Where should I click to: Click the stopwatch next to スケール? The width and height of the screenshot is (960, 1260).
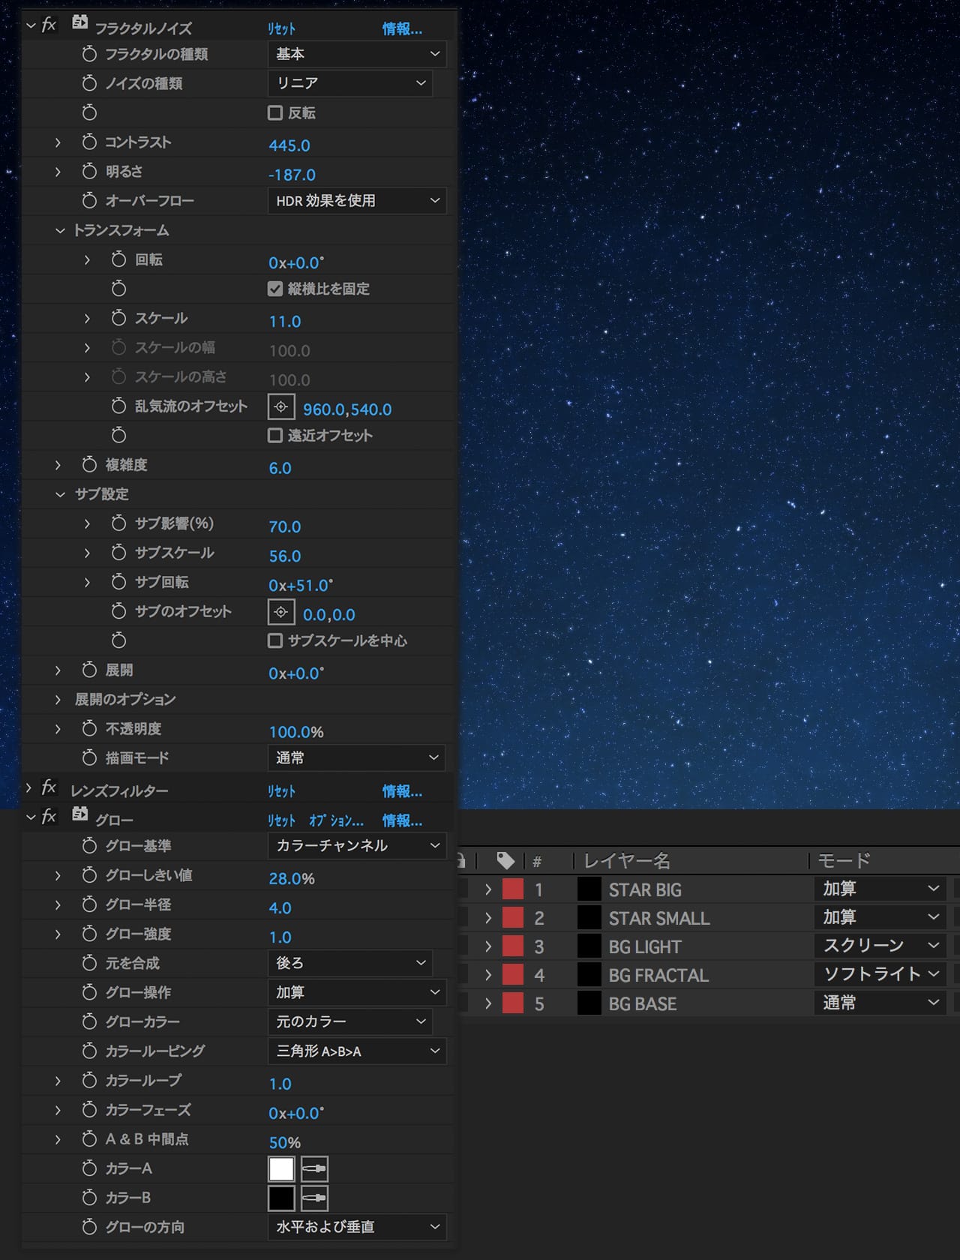(118, 319)
